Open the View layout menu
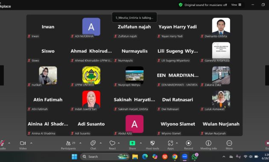The width and height of the screenshot is (269, 162). (236, 5)
